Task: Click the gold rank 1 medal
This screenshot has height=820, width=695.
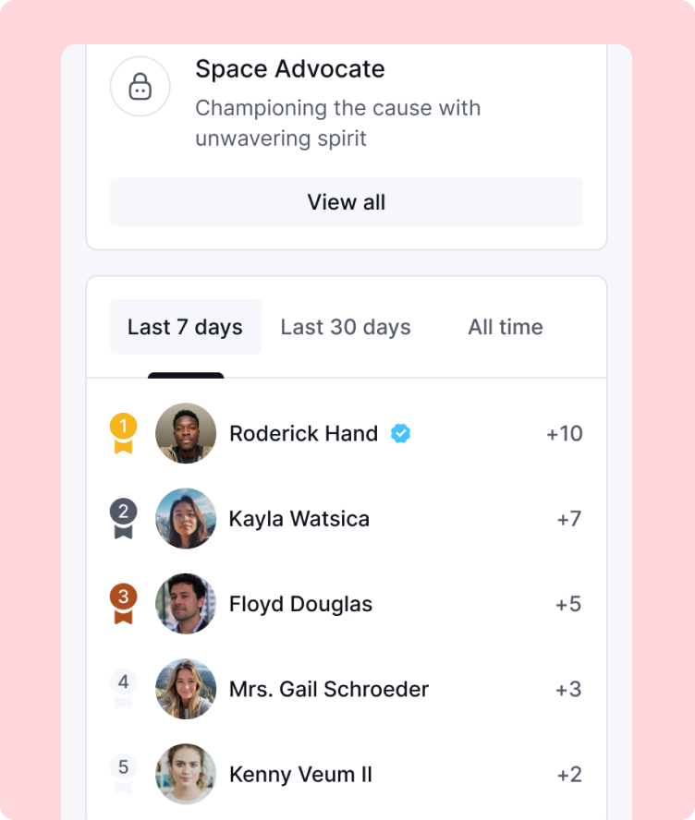Action: pos(123,432)
